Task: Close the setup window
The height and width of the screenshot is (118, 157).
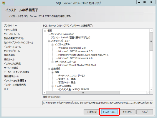Action: pyautogui.click(x=151, y=2)
